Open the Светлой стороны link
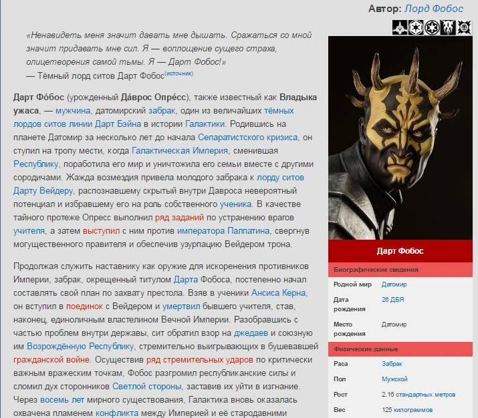Viewport: 478px width, 418px height. [x=147, y=387]
